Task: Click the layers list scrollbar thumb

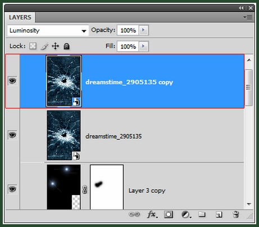Action: [249, 88]
